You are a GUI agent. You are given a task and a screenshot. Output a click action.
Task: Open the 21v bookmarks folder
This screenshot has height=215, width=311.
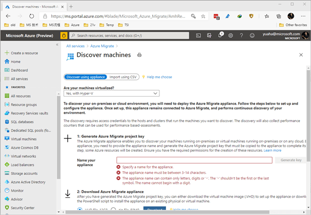coord(89,25)
